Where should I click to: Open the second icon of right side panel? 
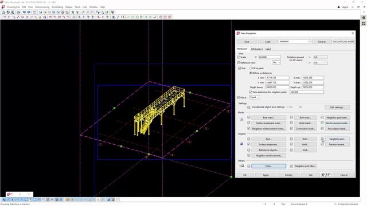[x=364, y=23]
